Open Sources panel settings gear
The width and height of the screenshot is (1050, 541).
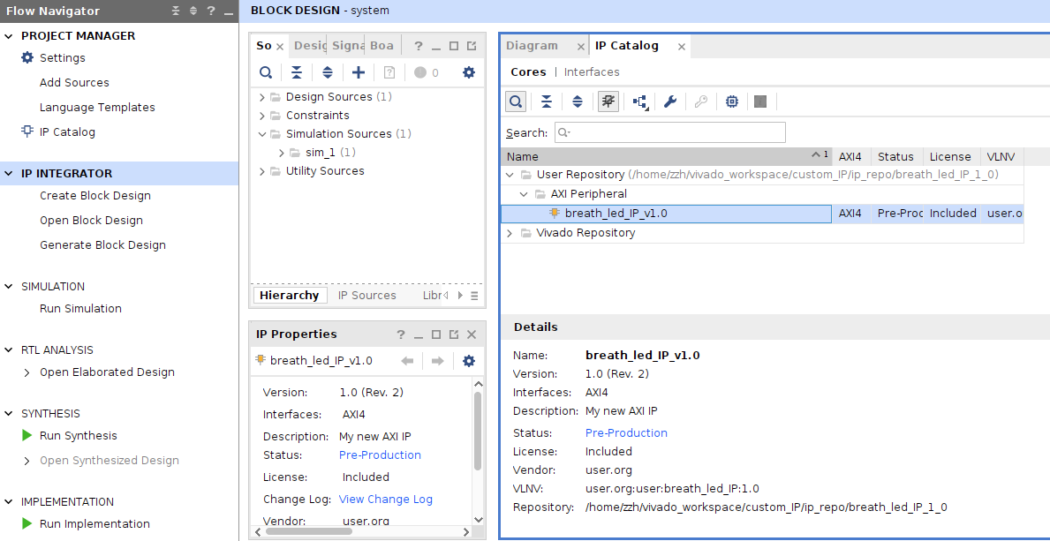pos(469,72)
